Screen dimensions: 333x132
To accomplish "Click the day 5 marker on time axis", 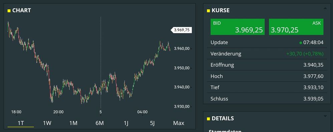I will [101, 112].
